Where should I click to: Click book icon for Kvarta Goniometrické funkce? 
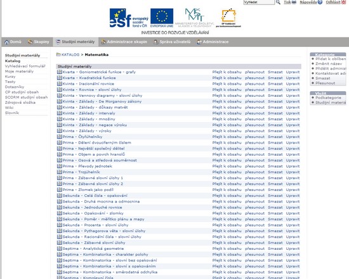(x=60, y=72)
